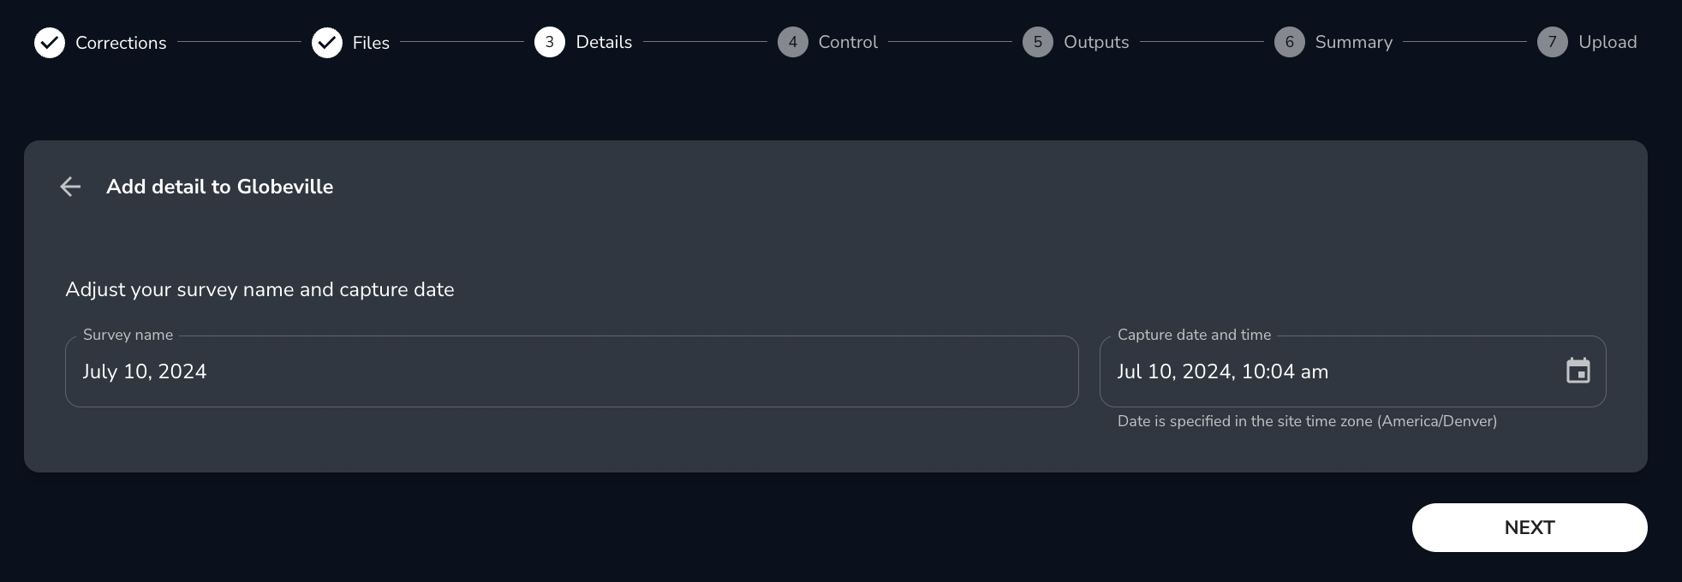This screenshot has width=1682, height=582.
Task: Go back using the left arrow icon
Action: [70, 187]
